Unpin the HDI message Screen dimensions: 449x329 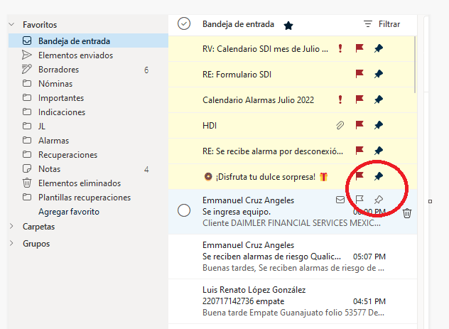click(x=378, y=125)
